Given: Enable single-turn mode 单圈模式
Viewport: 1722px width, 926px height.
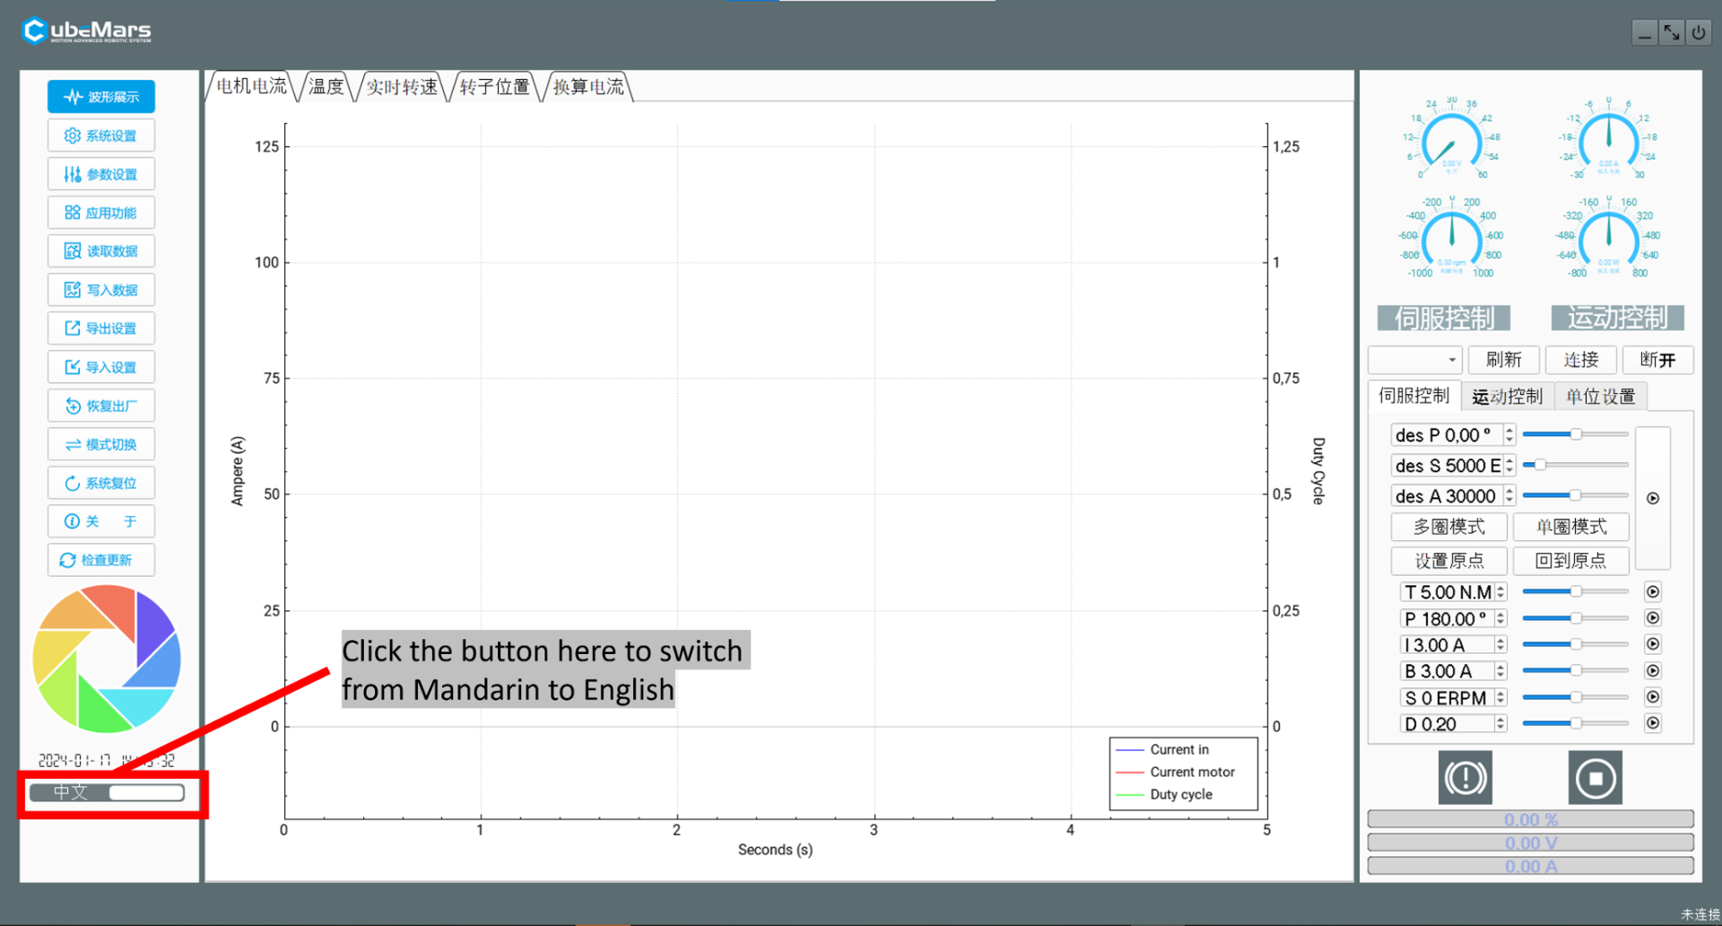Looking at the screenshot, I should coord(1570,527).
